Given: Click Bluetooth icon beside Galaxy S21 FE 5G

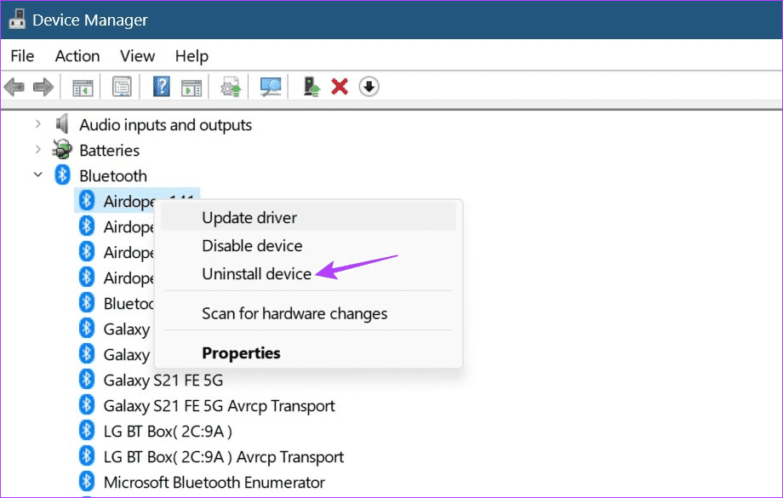Looking at the screenshot, I should coord(87,379).
